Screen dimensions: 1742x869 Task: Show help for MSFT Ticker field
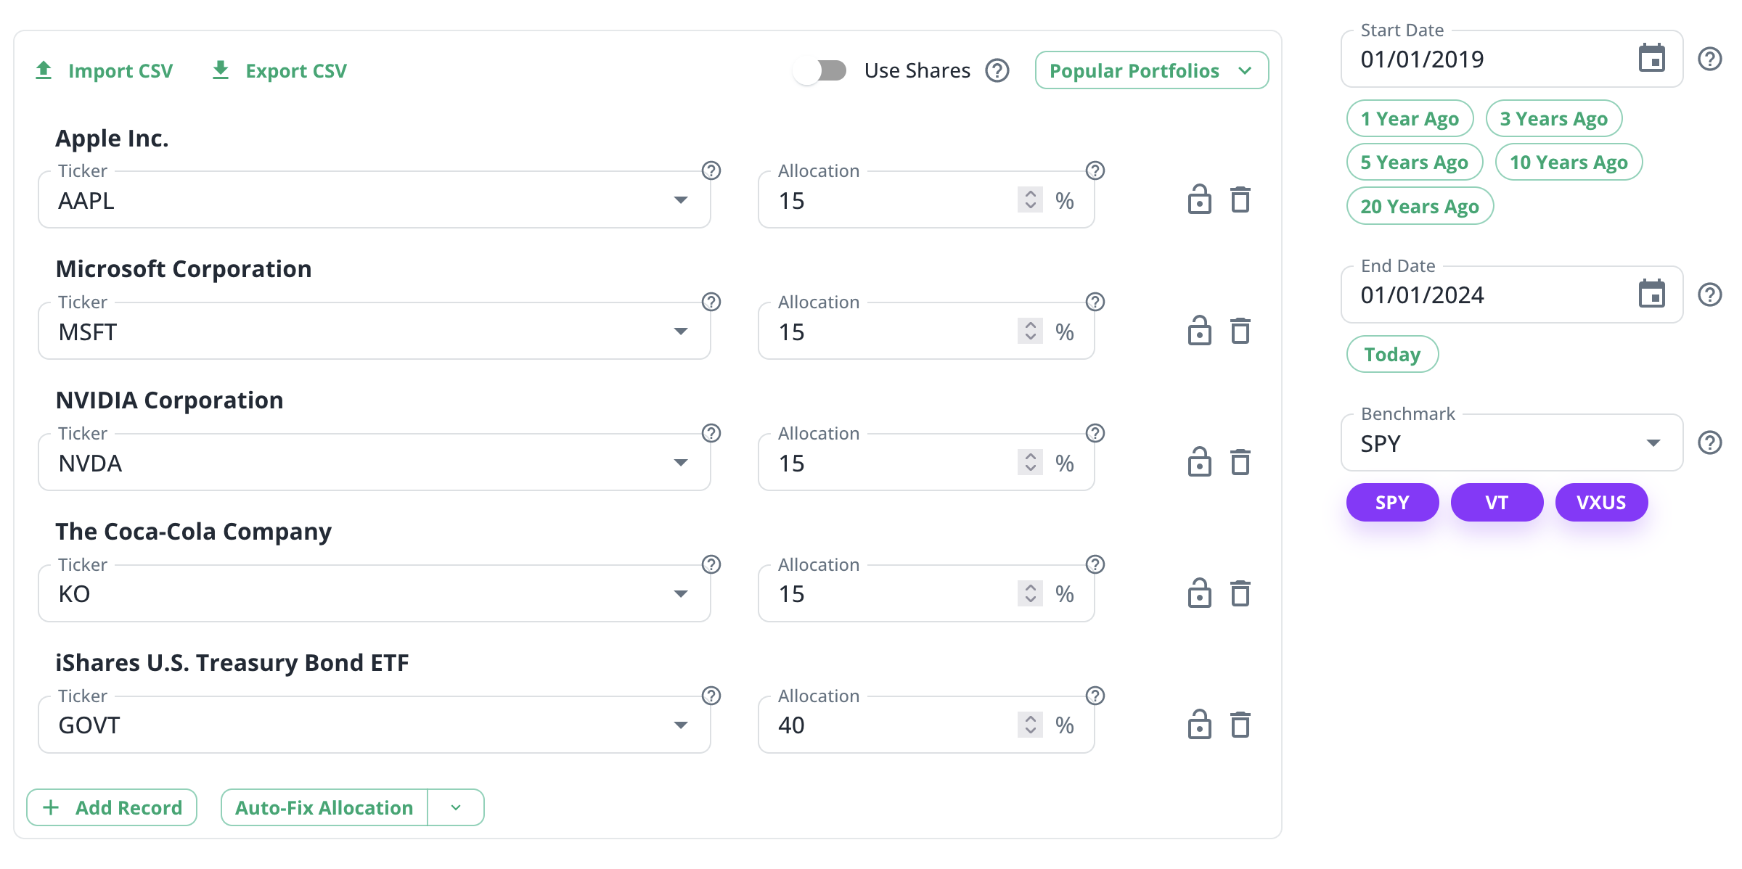pyautogui.click(x=711, y=302)
